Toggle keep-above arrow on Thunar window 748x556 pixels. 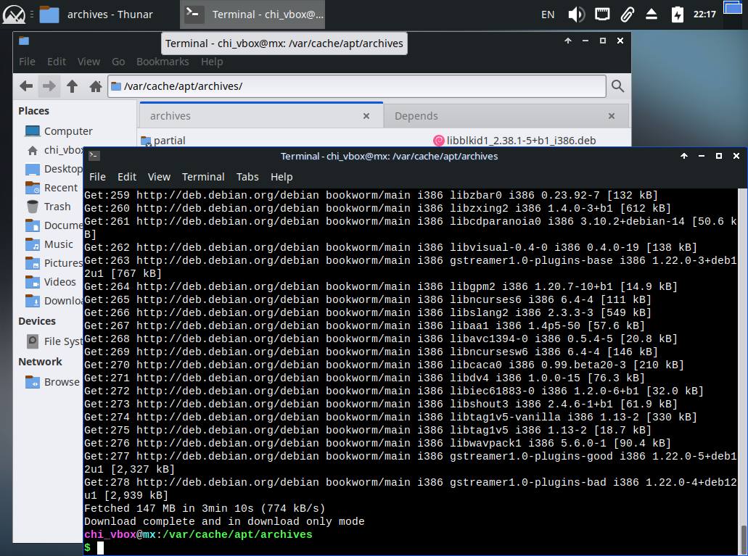(x=567, y=41)
